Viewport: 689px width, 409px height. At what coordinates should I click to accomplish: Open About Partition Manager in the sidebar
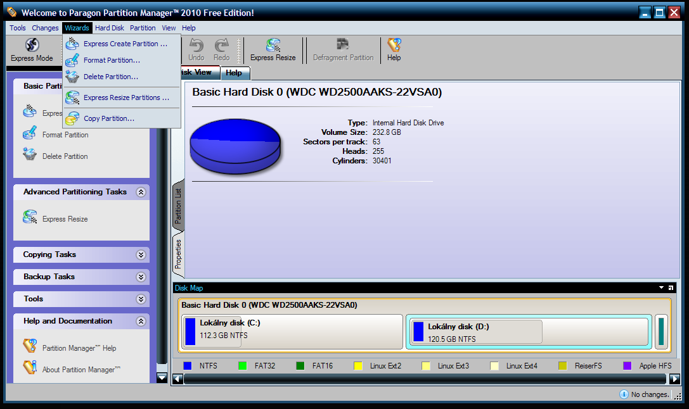click(x=80, y=370)
